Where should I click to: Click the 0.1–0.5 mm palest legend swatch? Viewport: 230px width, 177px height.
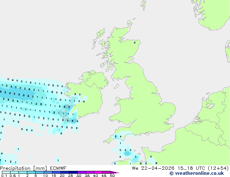point(6,172)
